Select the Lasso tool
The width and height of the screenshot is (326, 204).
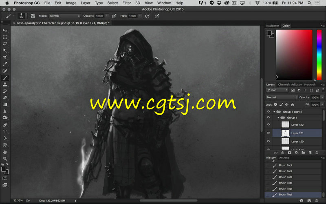(x=5, y=44)
